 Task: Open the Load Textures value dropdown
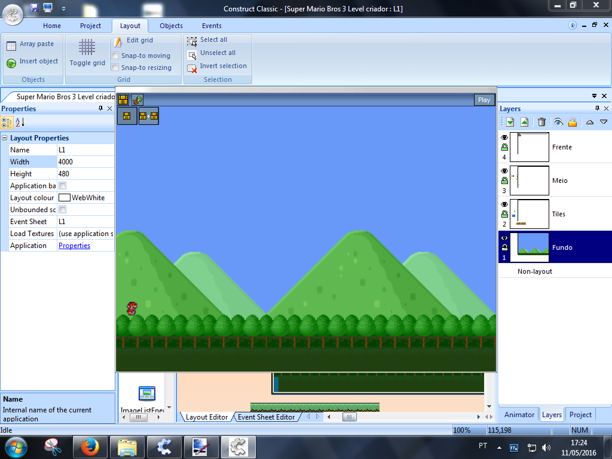point(85,234)
